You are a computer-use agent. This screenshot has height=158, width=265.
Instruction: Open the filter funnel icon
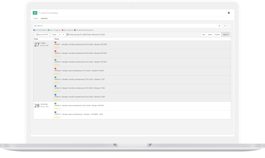coord(225,26)
